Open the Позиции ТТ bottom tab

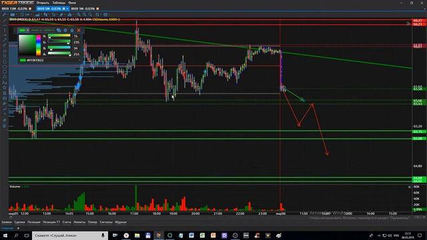(x=51, y=222)
